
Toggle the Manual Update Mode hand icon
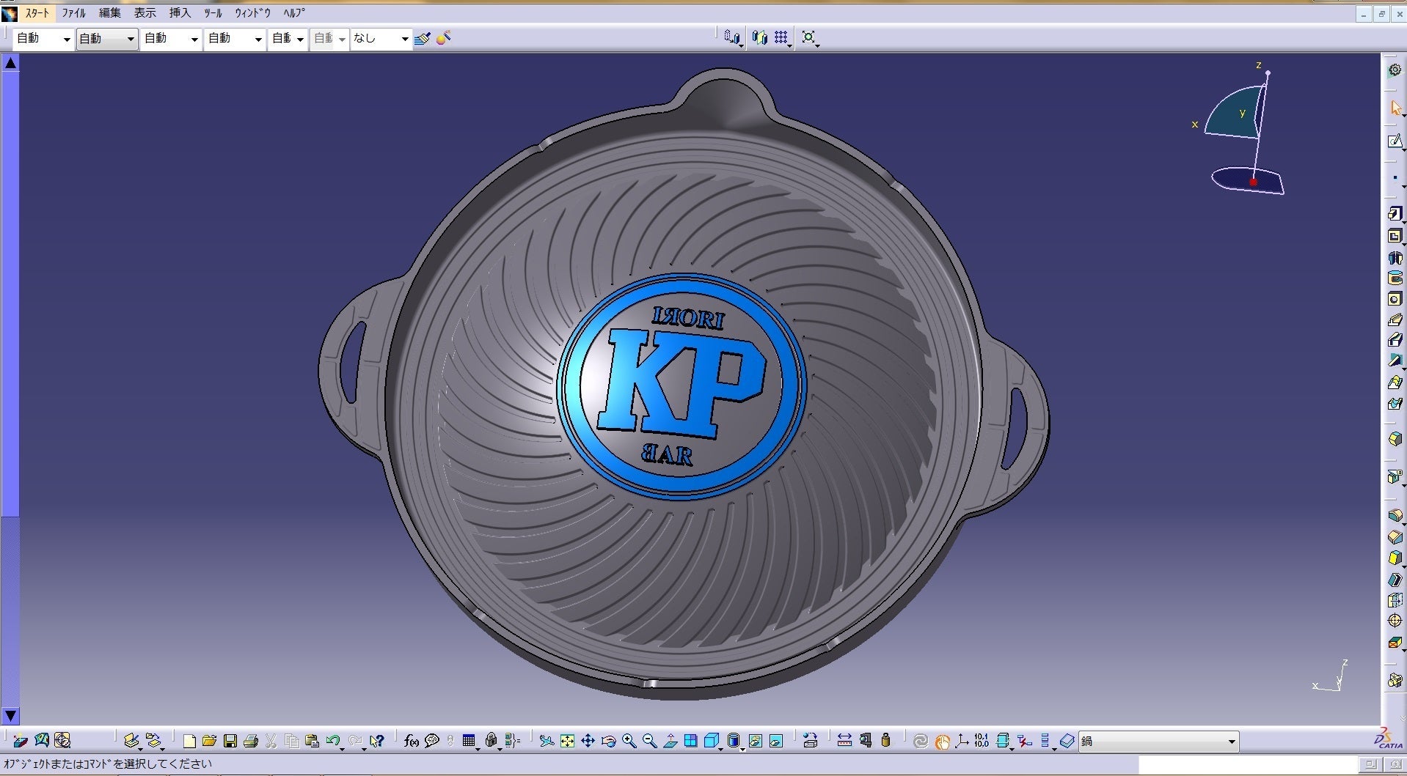(x=941, y=741)
